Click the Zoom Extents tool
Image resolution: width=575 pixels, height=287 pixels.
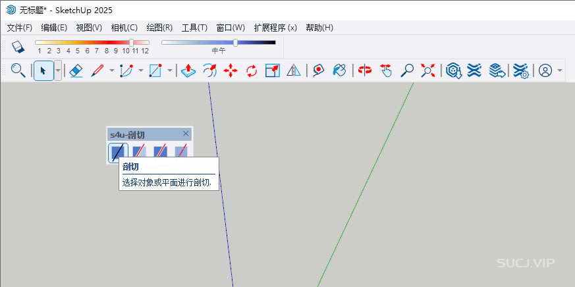tap(427, 70)
